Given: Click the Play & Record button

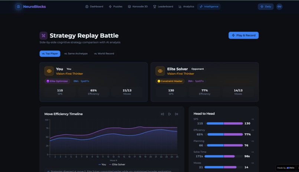Looking at the screenshot, I should 243,36.
